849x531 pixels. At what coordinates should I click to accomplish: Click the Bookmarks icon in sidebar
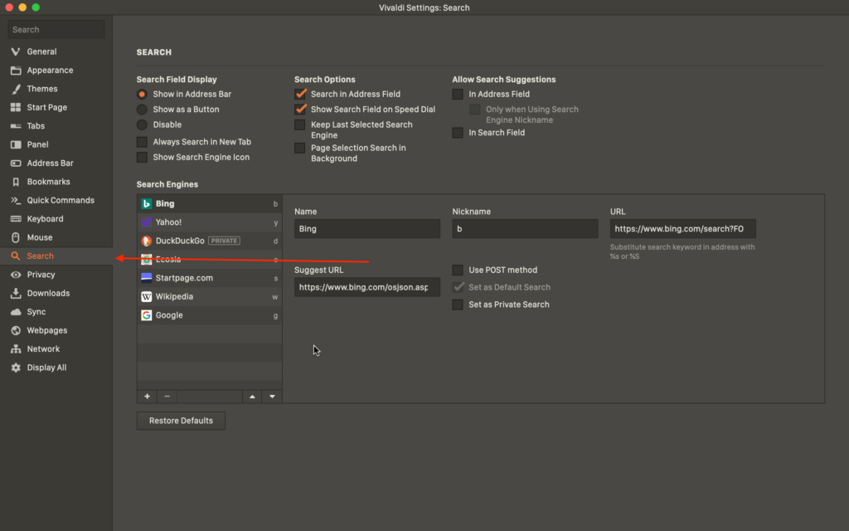coord(16,182)
